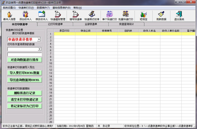Switch to the 已打印快递单 tab
The image size is (197, 129).
tap(55, 24)
